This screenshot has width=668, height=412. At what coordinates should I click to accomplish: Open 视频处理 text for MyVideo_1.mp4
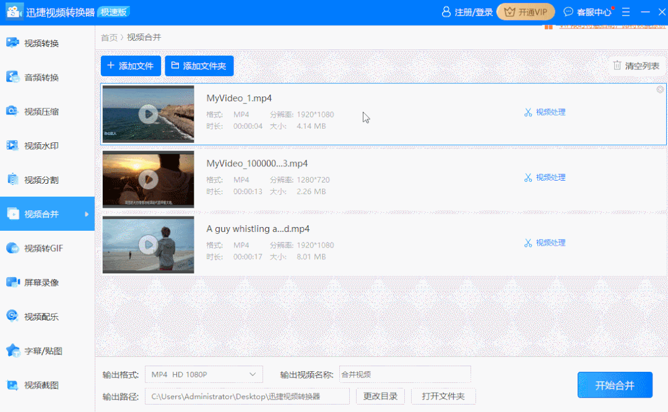(550, 112)
